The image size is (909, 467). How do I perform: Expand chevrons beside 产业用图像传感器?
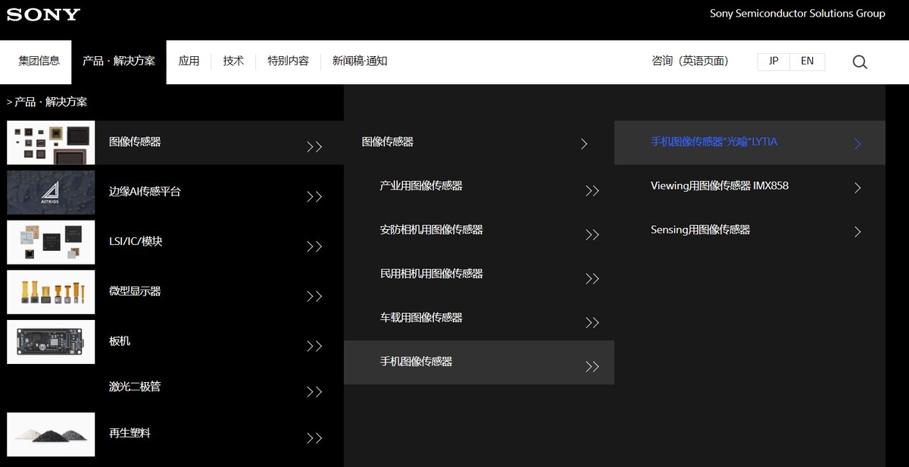click(592, 191)
